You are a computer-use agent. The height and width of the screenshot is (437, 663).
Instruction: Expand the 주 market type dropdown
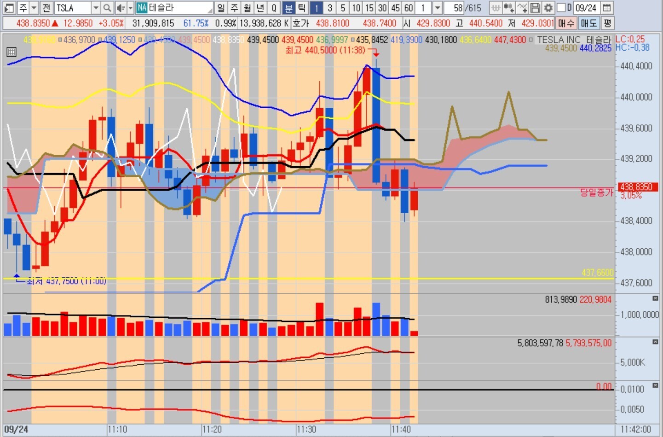coord(34,8)
